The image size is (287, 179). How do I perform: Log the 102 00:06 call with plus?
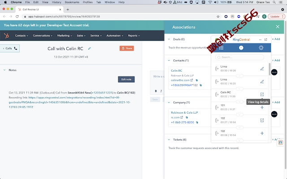pyautogui.click(x=262, y=133)
